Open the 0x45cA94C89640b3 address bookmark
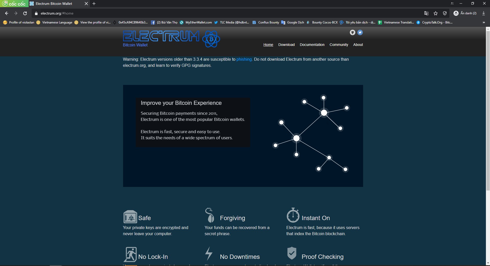Screen dimensions: 490x266 click(x=130, y=22)
